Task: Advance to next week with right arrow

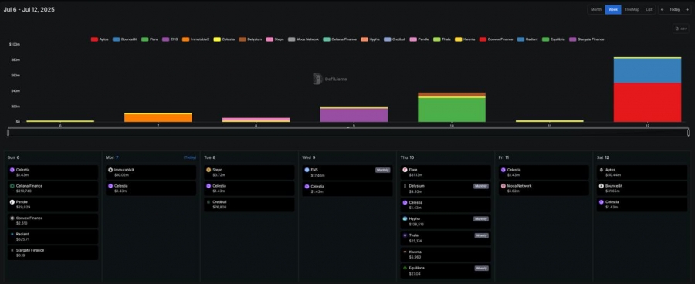Action: pyautogui.click(x=687, y=9)
